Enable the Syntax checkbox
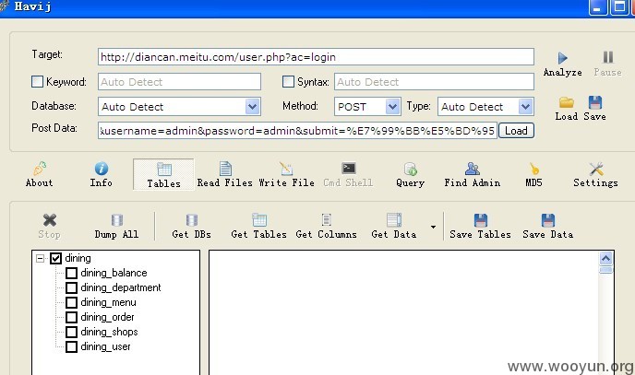This screenshot has height=375, width=635. point(288,82)
